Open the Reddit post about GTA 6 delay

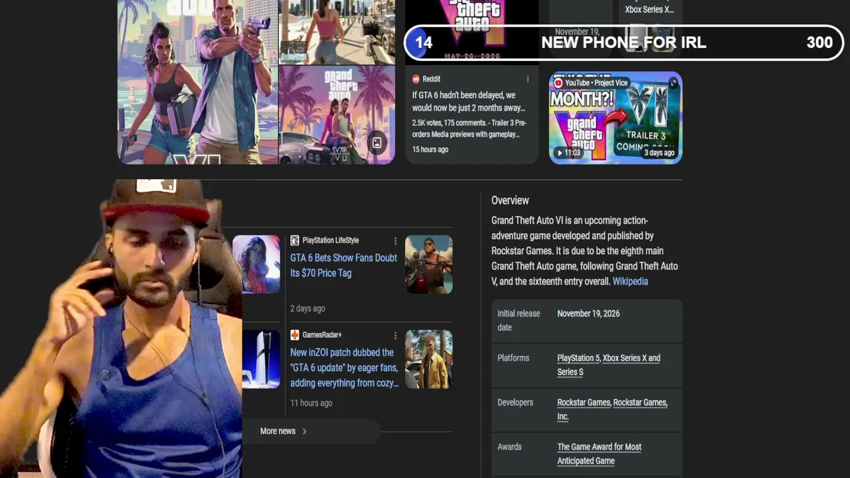tap(468, 102)
